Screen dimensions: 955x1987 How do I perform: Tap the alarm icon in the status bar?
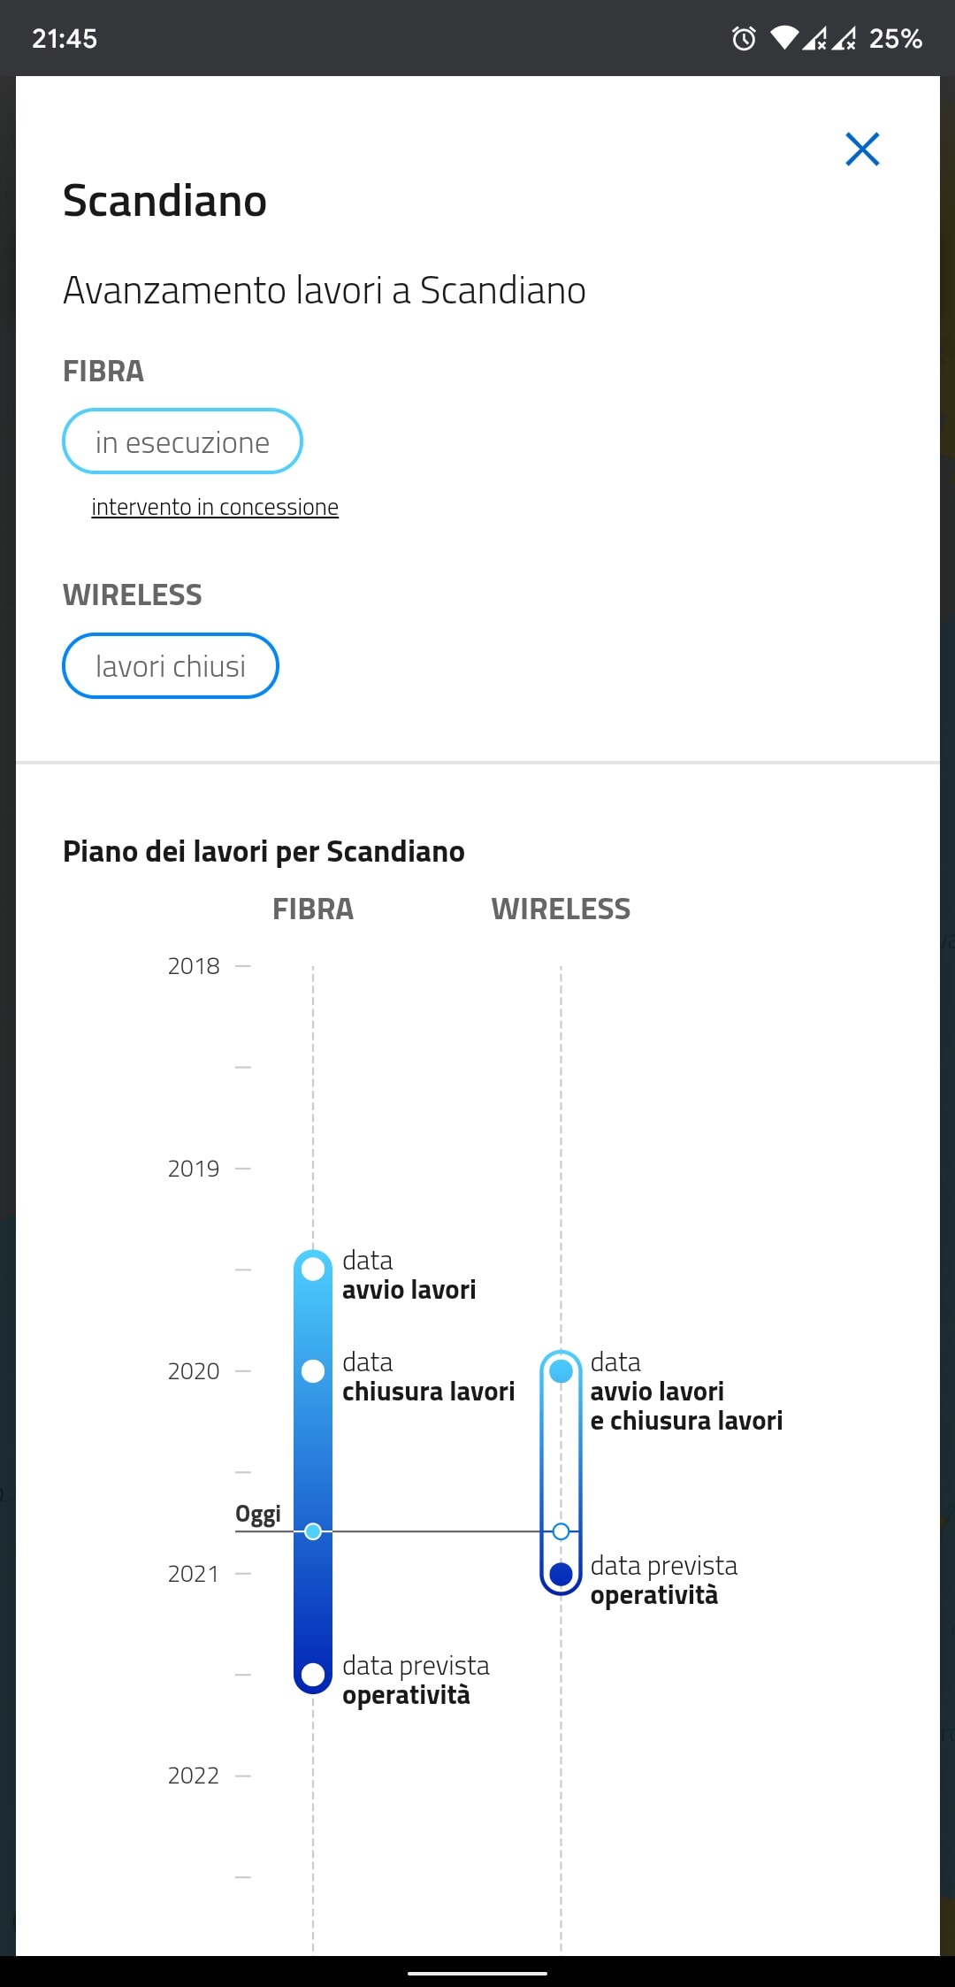744,38
